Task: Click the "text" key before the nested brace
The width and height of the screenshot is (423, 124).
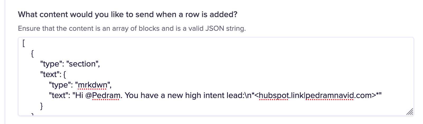Action: (x=50, y=74)
